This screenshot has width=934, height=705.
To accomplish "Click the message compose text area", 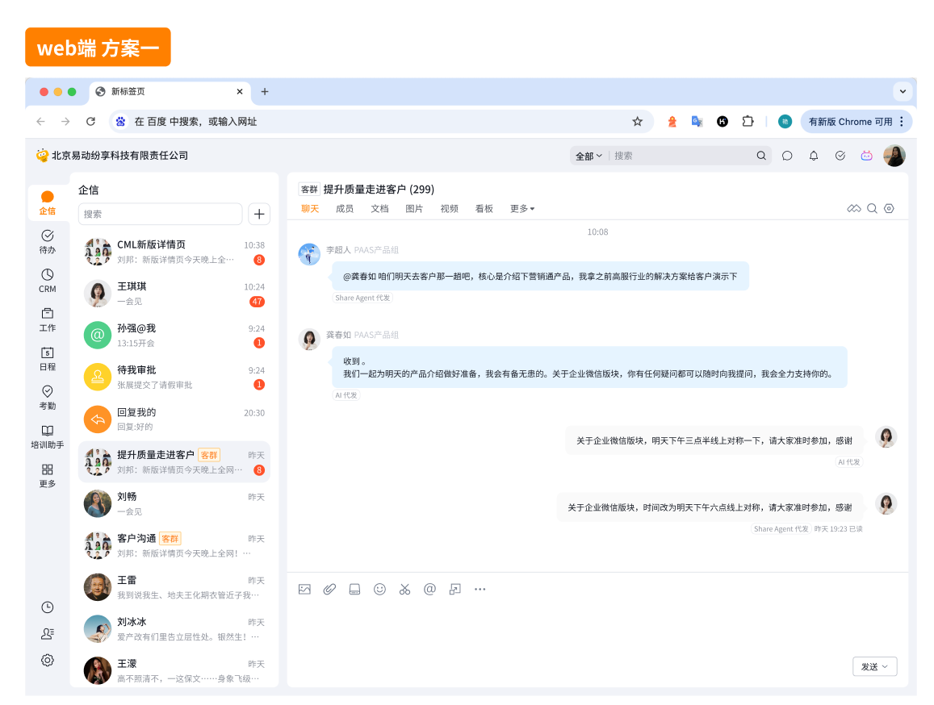I will click(597, 627).
